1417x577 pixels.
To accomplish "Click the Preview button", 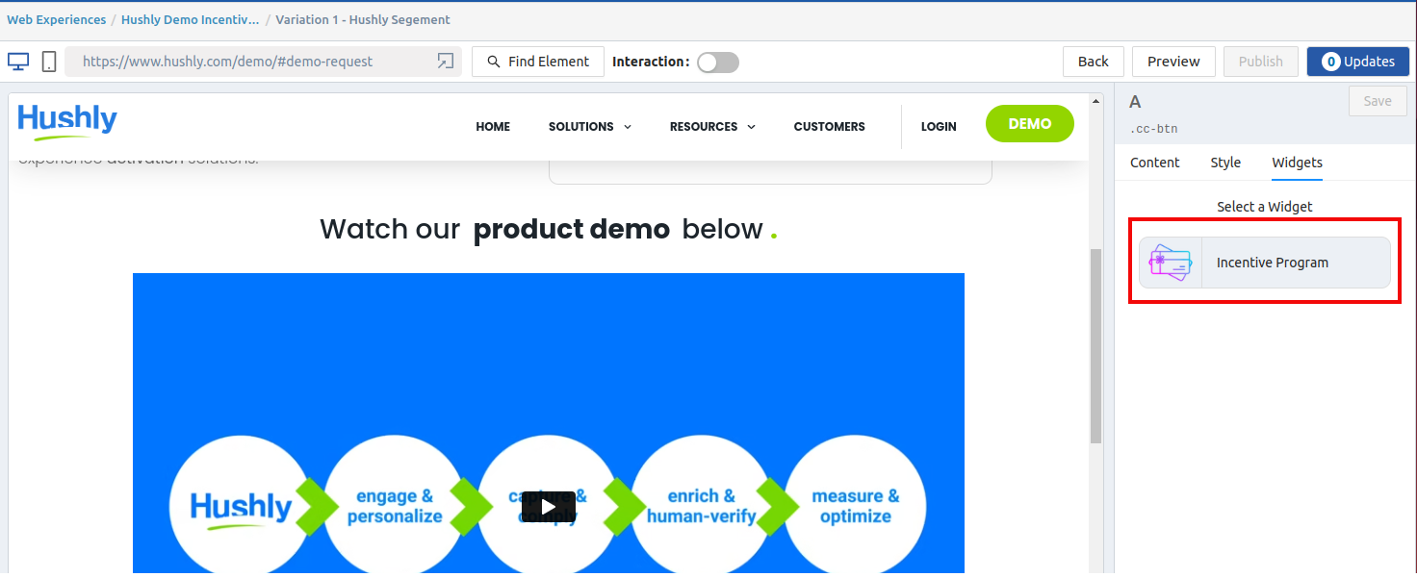I will [1173, 62].
